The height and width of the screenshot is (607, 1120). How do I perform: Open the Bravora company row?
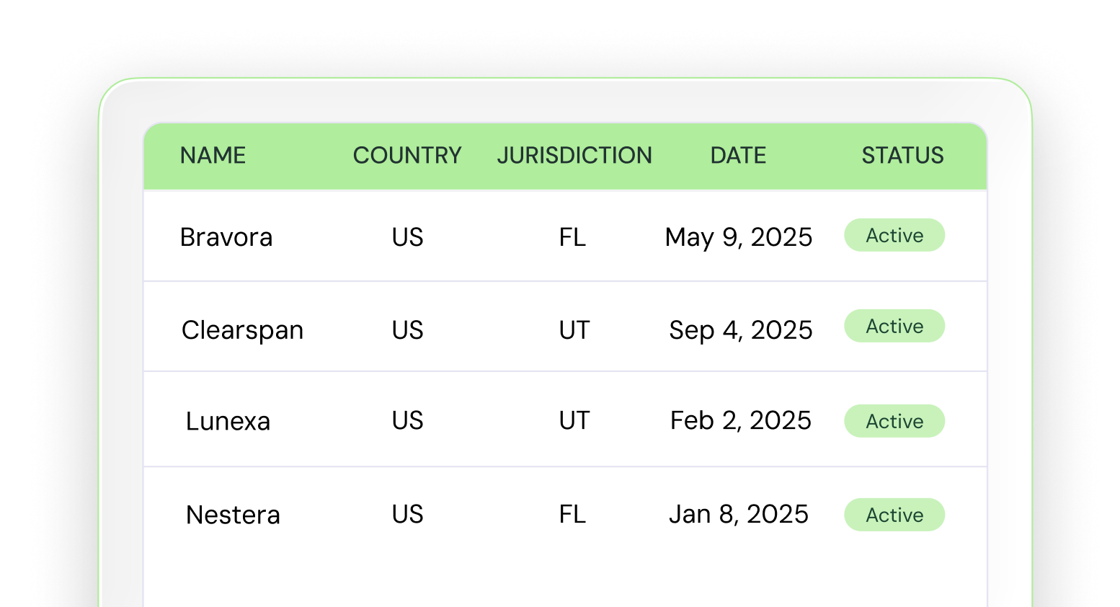[226, 237]
